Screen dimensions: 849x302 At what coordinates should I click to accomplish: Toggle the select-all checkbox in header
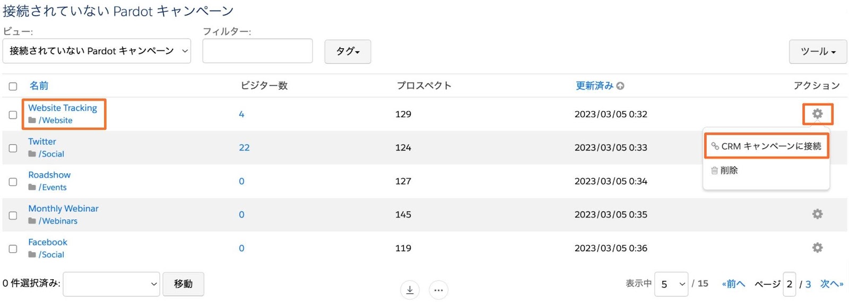[13, 86]
